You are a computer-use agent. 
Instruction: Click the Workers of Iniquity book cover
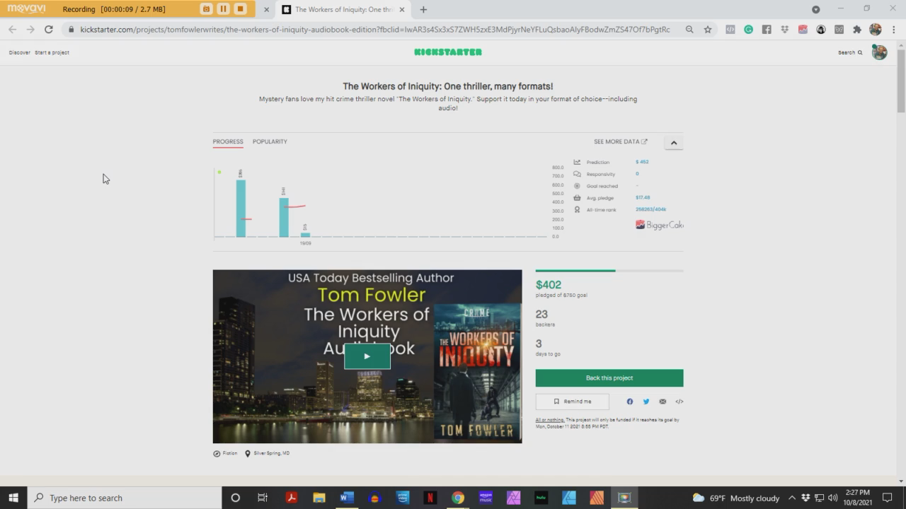[477, 373]
